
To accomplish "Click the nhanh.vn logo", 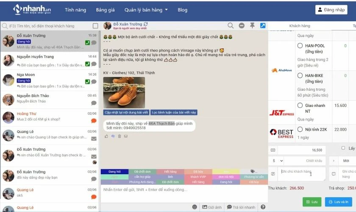I will 32,10.
